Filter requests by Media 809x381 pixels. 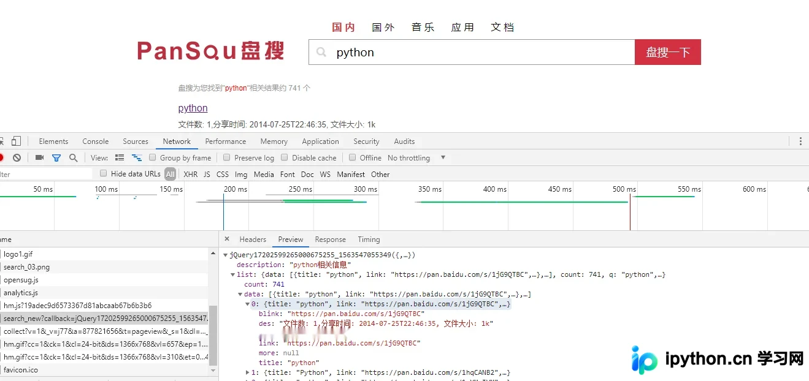click(264, 174)
